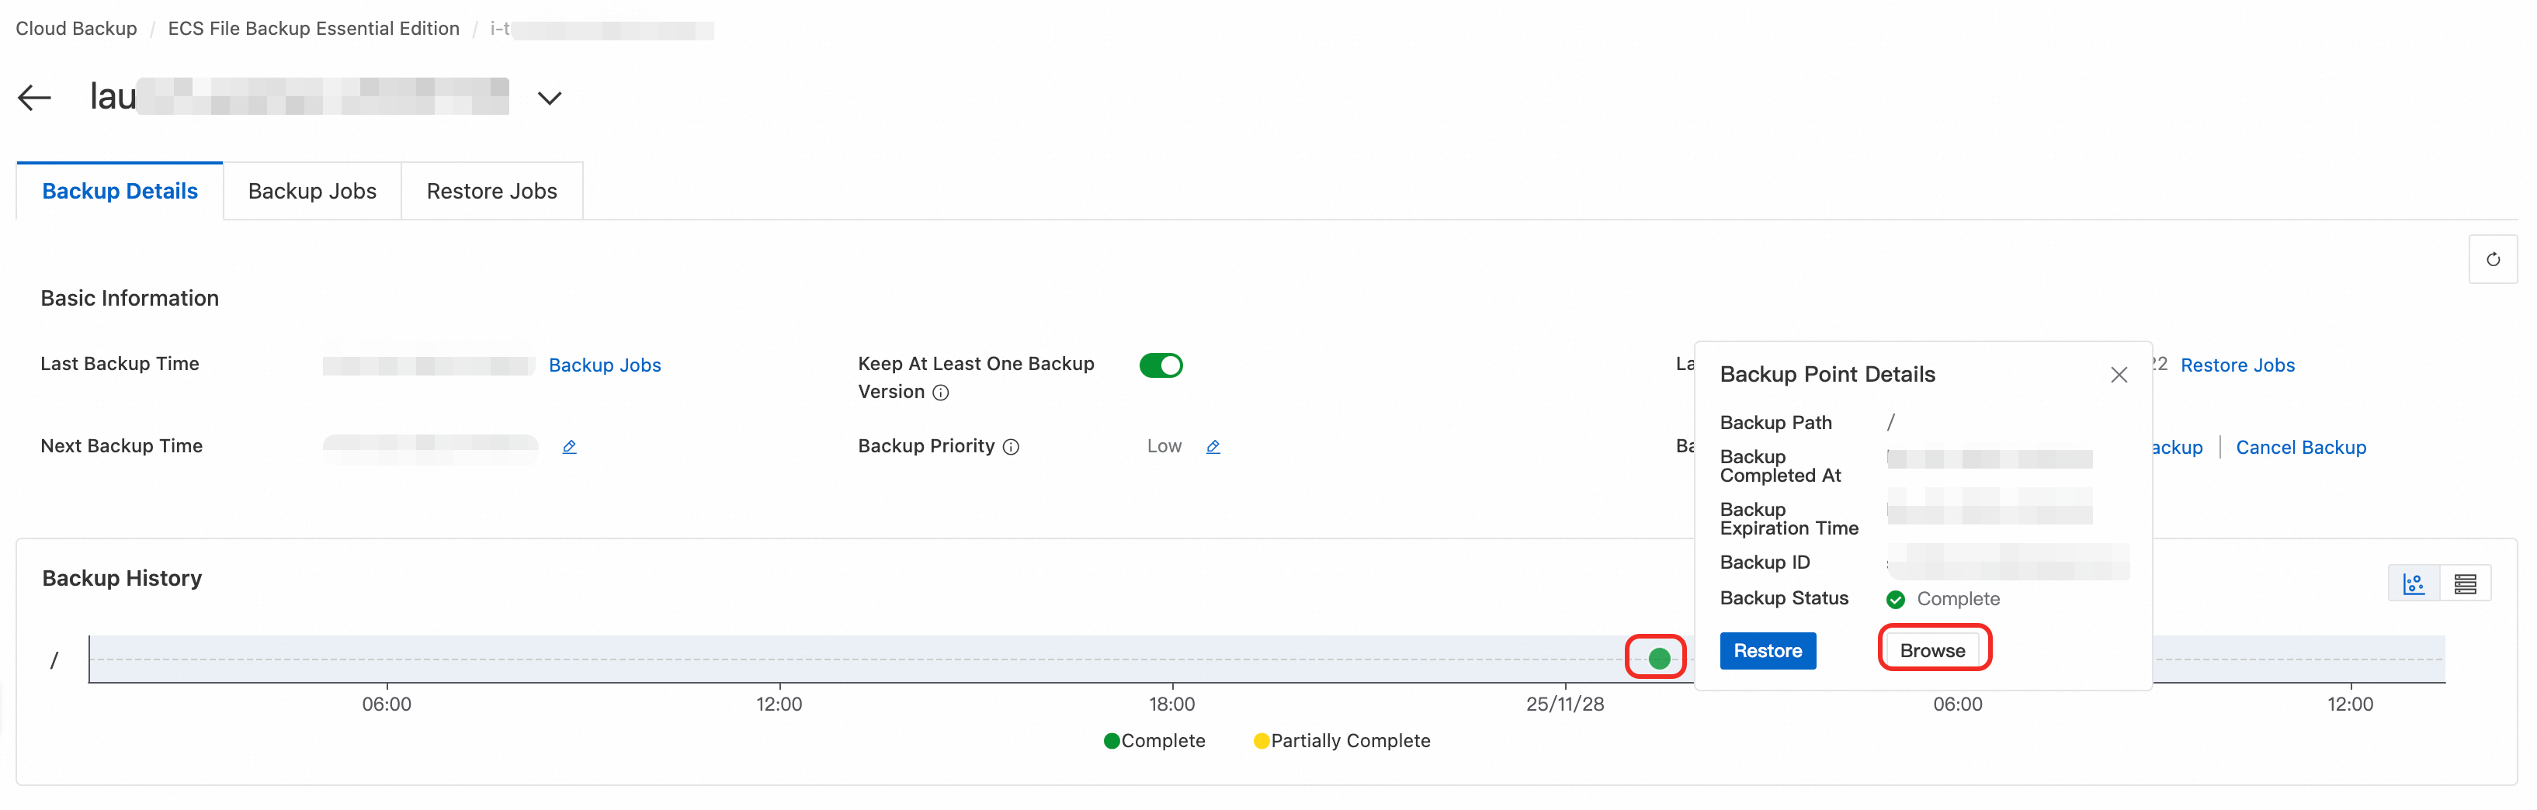2537x810 pixels.
Task: Switch Backup History to chart view
Action: coord(2414,583)
